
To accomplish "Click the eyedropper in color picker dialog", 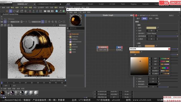I will (141, 52).
